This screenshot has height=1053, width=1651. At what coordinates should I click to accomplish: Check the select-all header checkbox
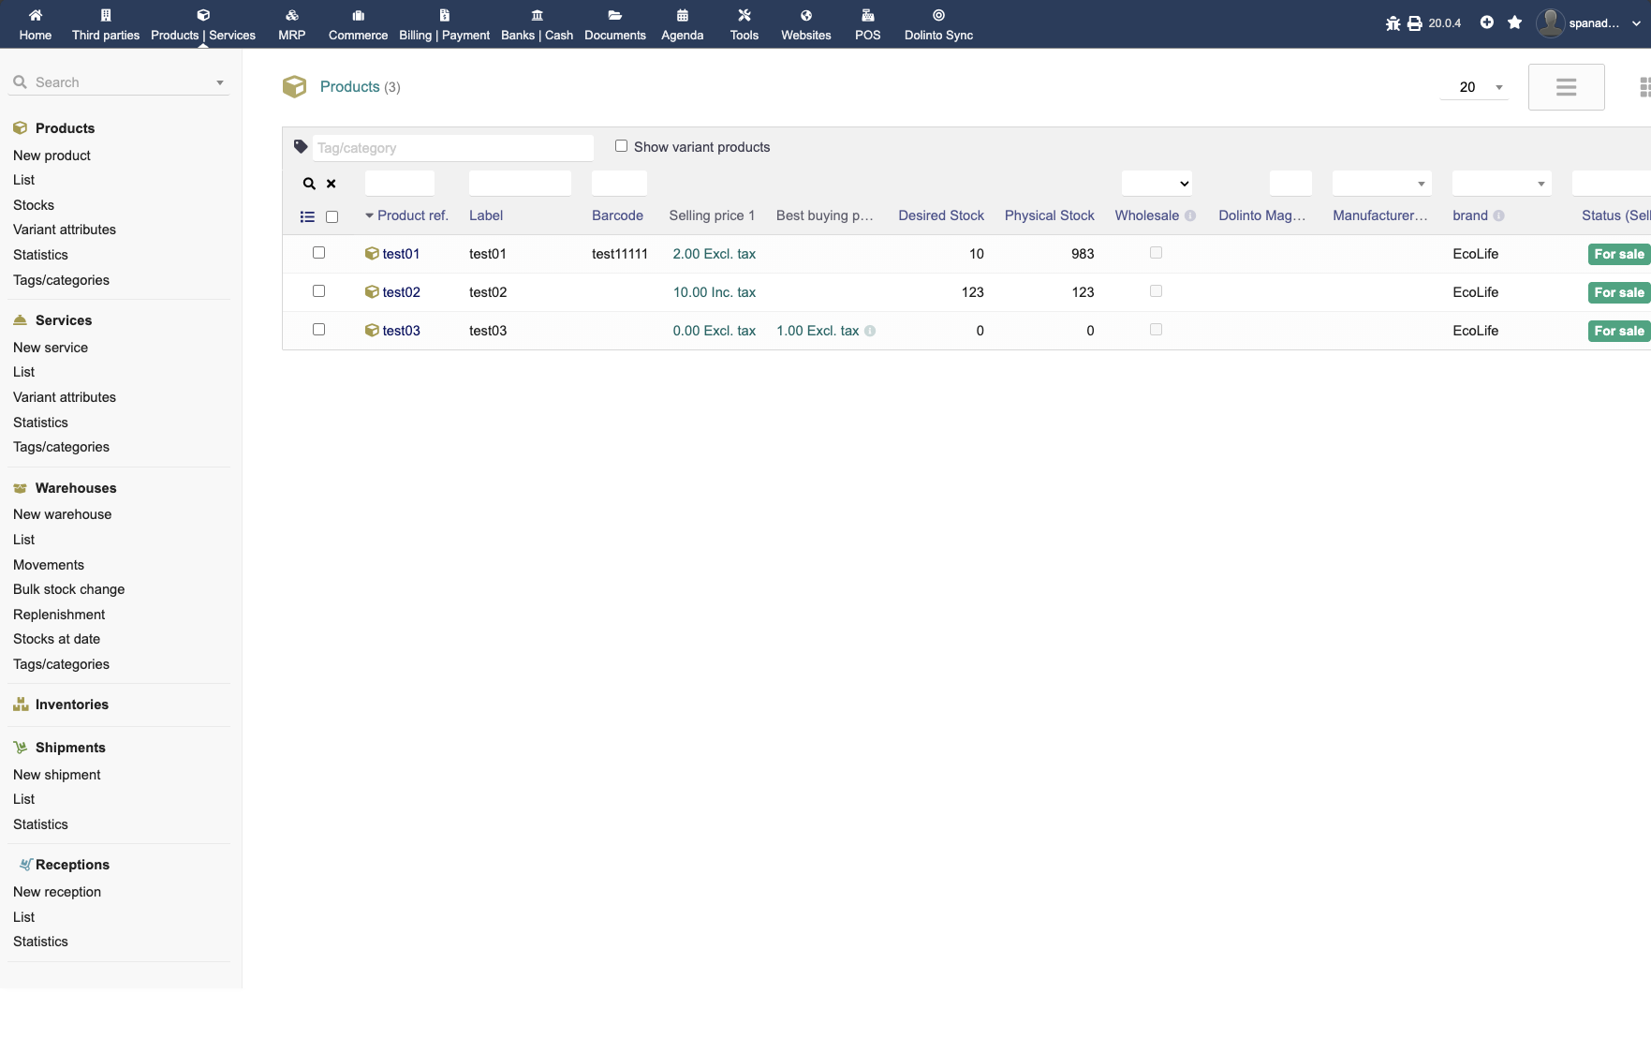pos(332,216)
